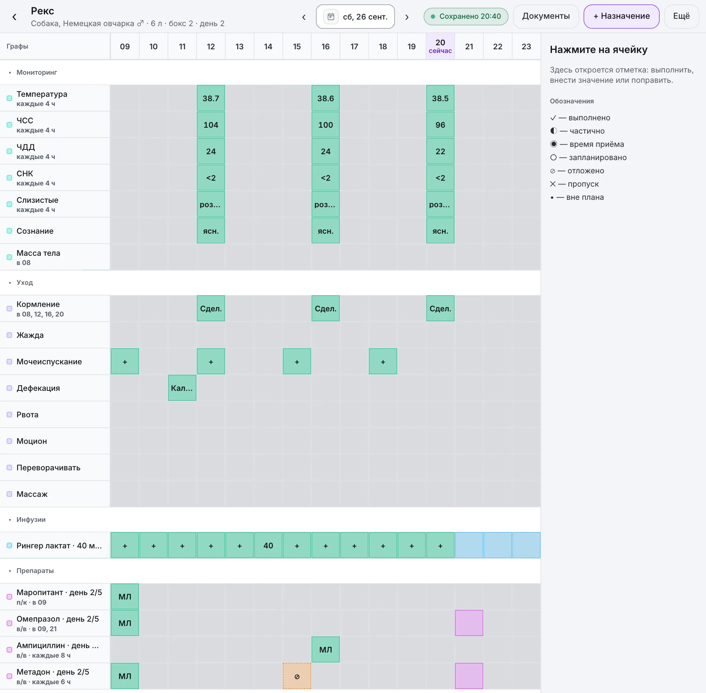Select the hour 20 сейчас column header
Image resolution: width=706 pixels, height=693 pixels.
point(440,46)
